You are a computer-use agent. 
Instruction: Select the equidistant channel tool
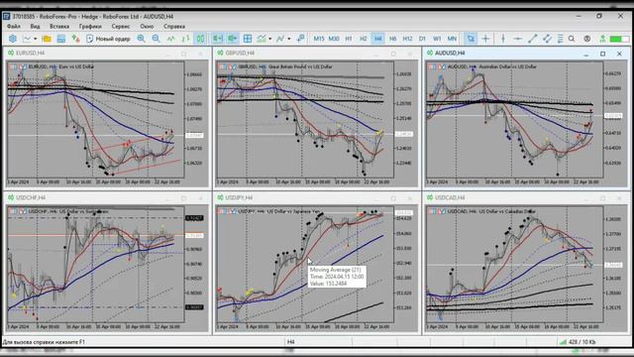547,39
